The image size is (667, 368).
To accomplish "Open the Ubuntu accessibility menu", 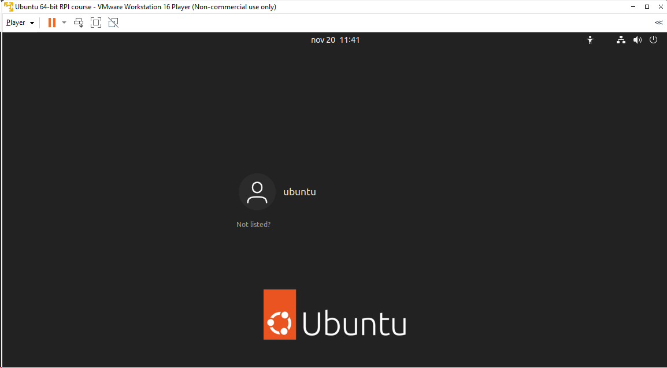I will coord(590,40).
